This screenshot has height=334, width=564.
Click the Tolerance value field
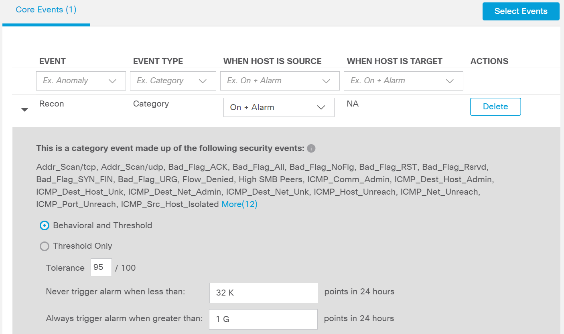tap(101, 267)
